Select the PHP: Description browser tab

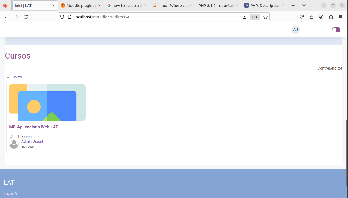pyautogui.click(x=264, y=5)
